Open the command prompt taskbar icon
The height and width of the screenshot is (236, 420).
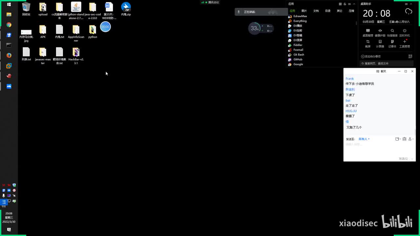[9, 45]
